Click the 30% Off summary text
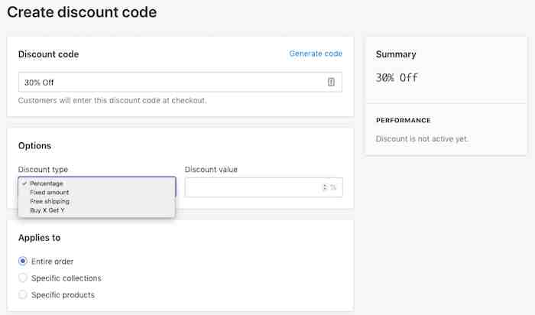 tap(397, 78)
